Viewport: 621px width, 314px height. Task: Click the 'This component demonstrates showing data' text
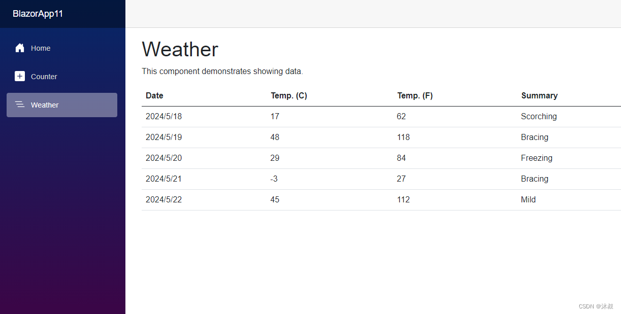[x=222, y=71]
